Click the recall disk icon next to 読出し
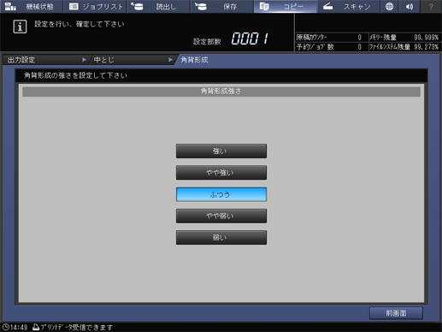The height and width of the screenshot is (332, 442). (138, 6)
